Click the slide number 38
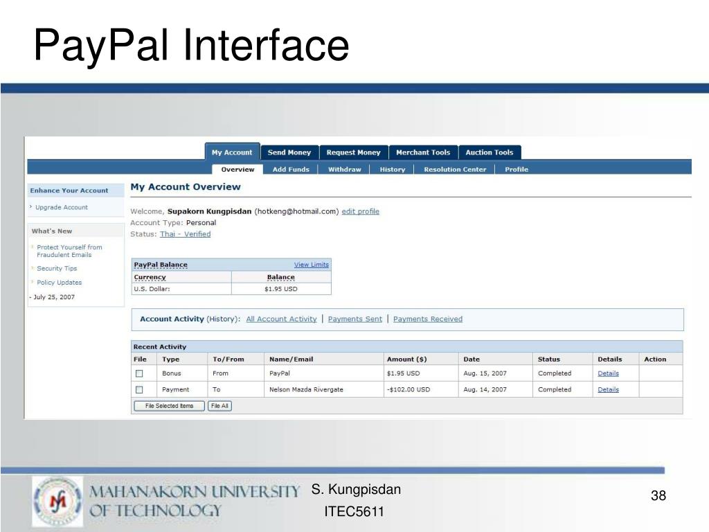This screenshot has height=532, width=709. [658, 495]
